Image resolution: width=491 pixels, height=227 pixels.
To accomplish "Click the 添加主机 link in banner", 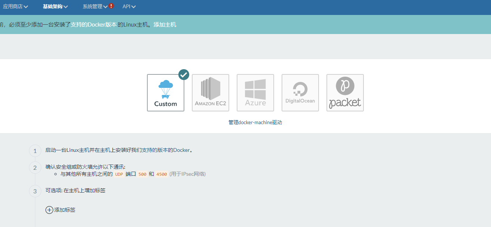I will [165, 25].
